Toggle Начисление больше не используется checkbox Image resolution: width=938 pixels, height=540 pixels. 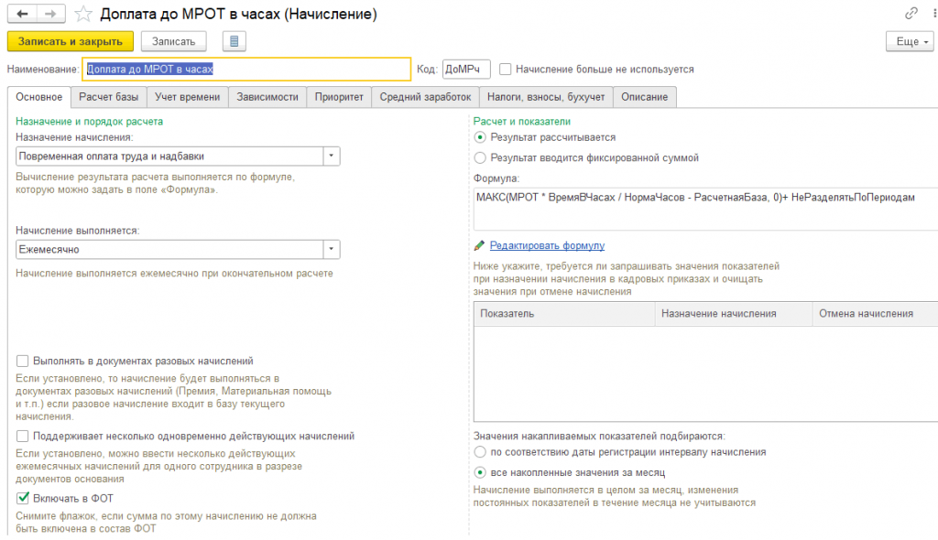(506, 70)
